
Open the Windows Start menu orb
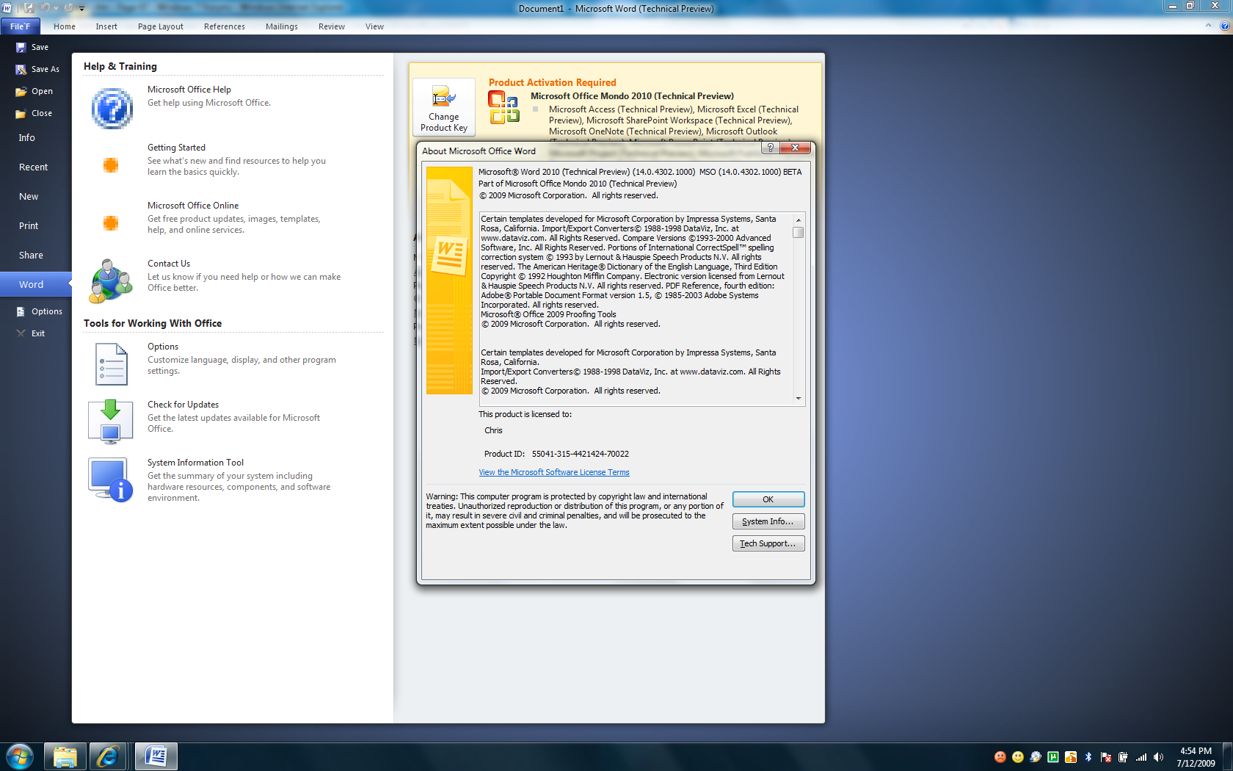(x=20, y=756)
